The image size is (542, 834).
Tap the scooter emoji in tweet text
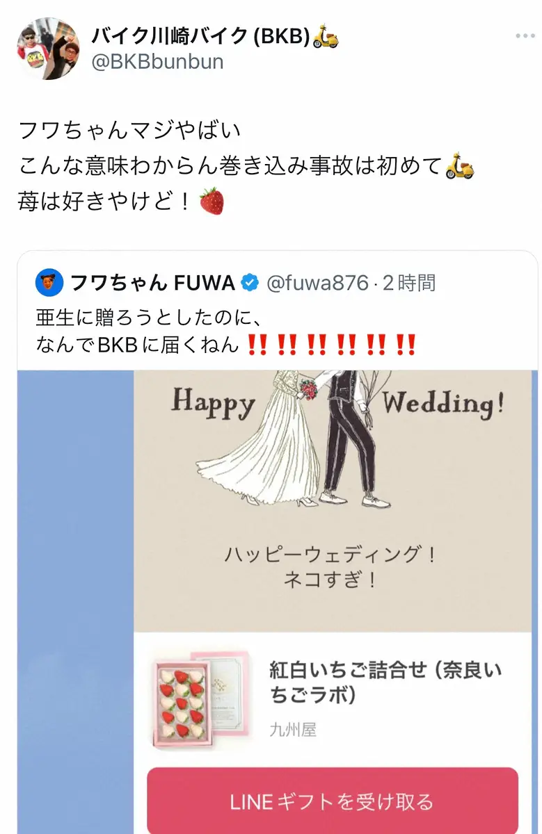[x=459, y=166]
